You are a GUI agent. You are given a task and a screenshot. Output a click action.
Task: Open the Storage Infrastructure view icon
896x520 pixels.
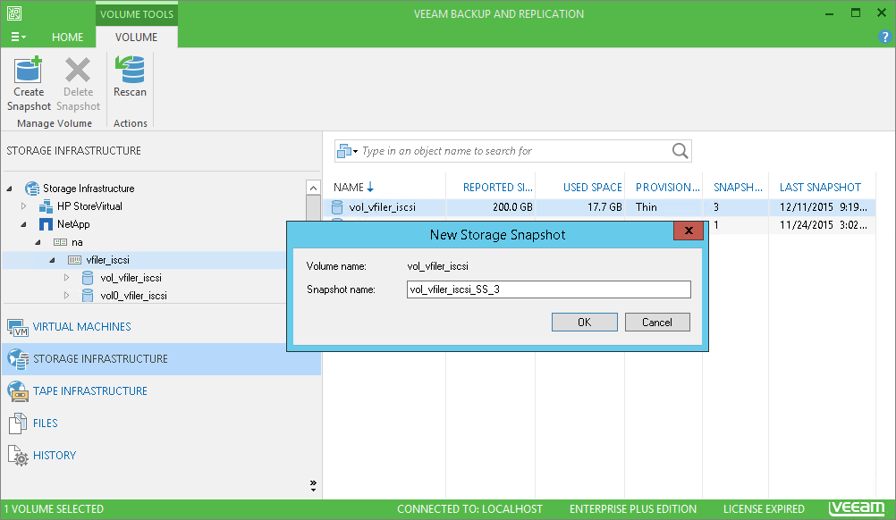18,359
